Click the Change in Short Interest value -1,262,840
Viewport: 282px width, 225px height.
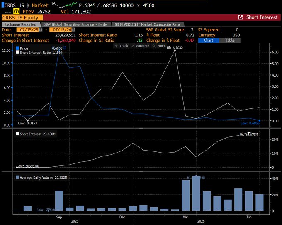tap(66, 41)
